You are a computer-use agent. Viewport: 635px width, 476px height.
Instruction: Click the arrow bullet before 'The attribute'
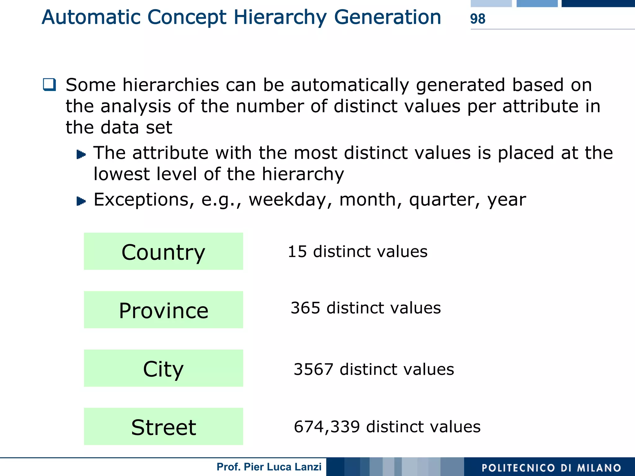pos(81,154)
